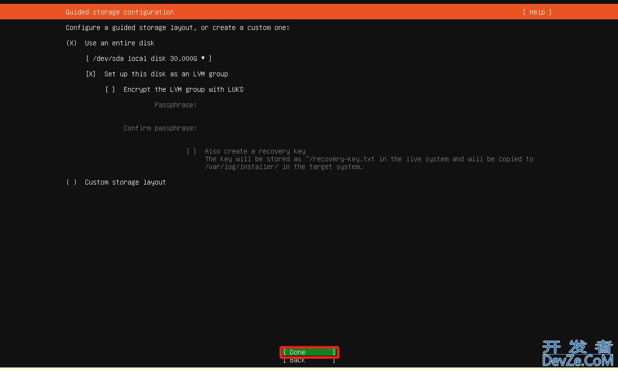Open the /dev/sda local disk dropdown
The width and height of the screenshot is (618, 371).
click(x=149, y=58)
